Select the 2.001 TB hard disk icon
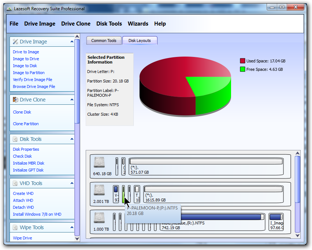The height and width of the screenshot is (250, 312). 99,191
